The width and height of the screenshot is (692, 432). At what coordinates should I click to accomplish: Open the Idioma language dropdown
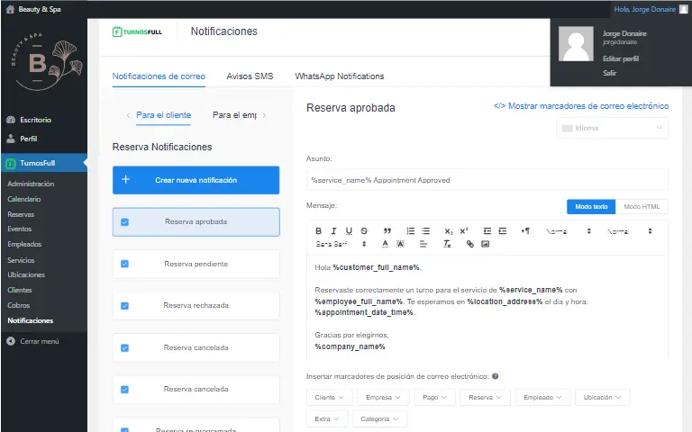612,128
